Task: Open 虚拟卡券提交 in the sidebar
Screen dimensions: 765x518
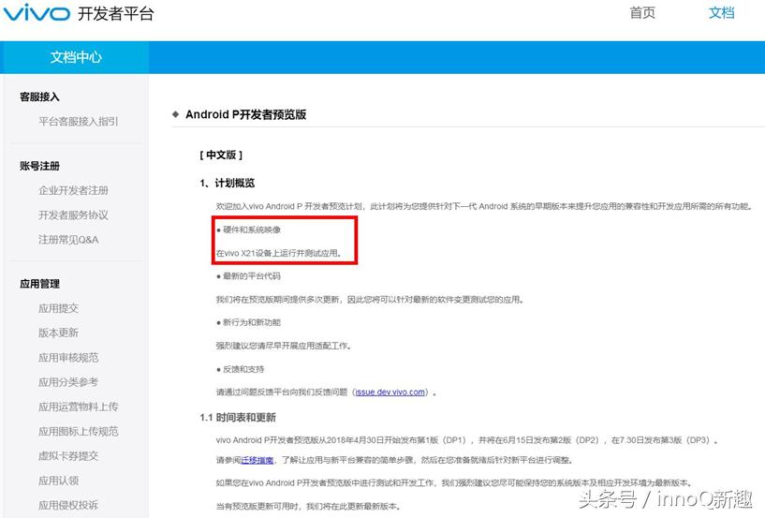Action: click(x=68, y=455)
